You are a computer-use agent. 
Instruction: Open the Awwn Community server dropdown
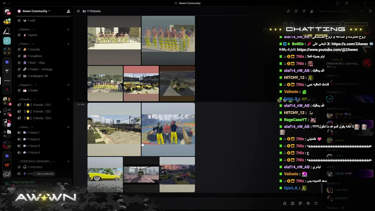(36, 11)
